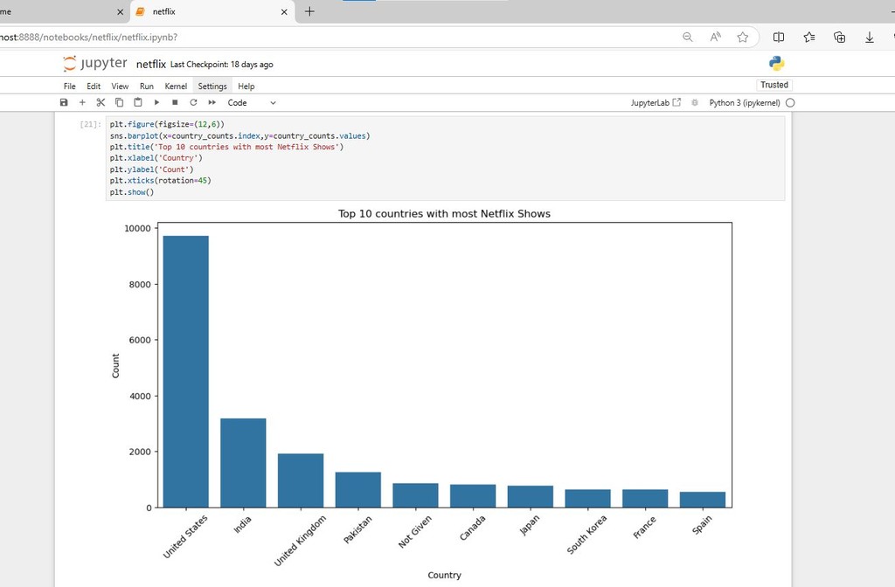Click the Japan bar in chart
Screen dimensions: 895x587
click(x=531, y=496)
